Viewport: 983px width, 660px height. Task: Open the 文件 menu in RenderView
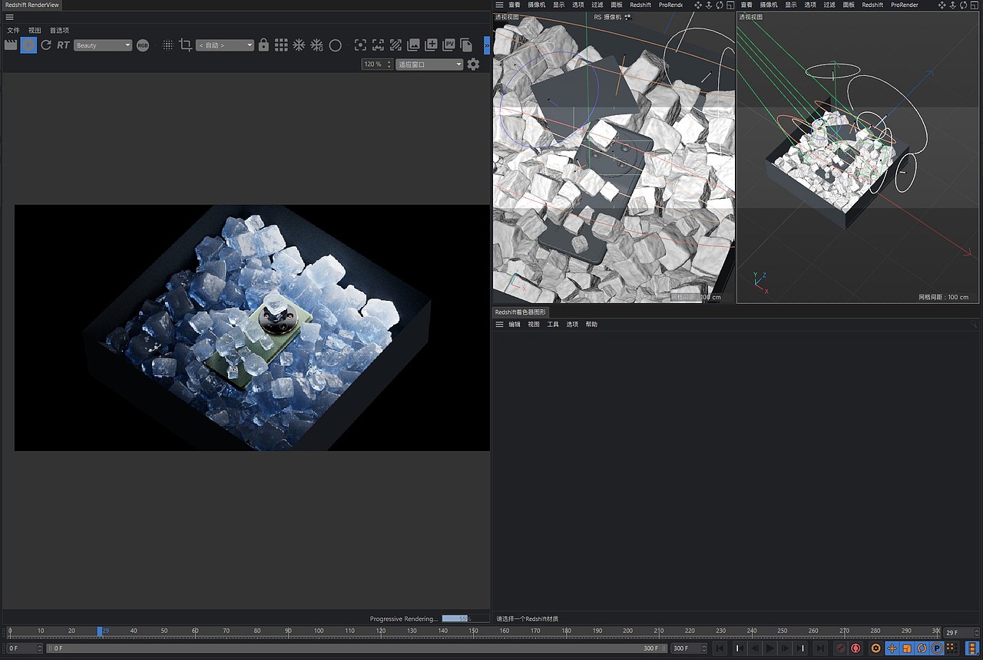coord(13,30)
